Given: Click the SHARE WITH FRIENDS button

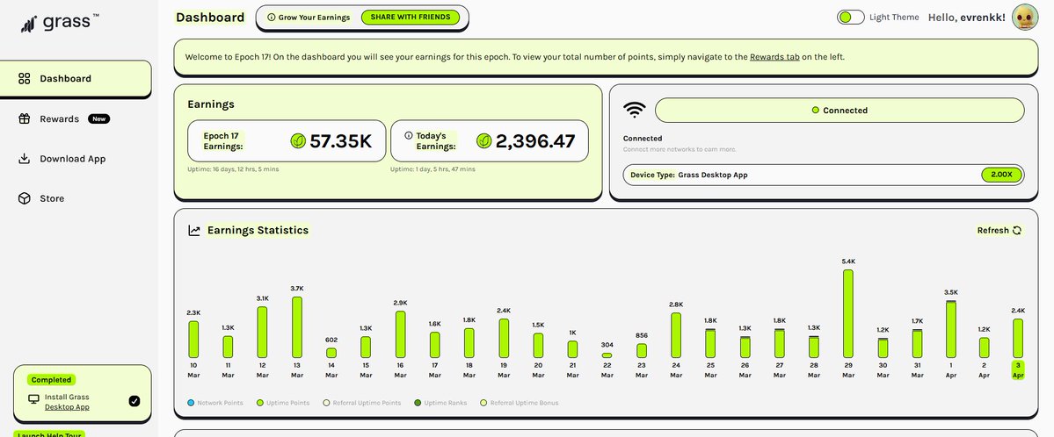Looking at the screenshot, I should (411, 18).
